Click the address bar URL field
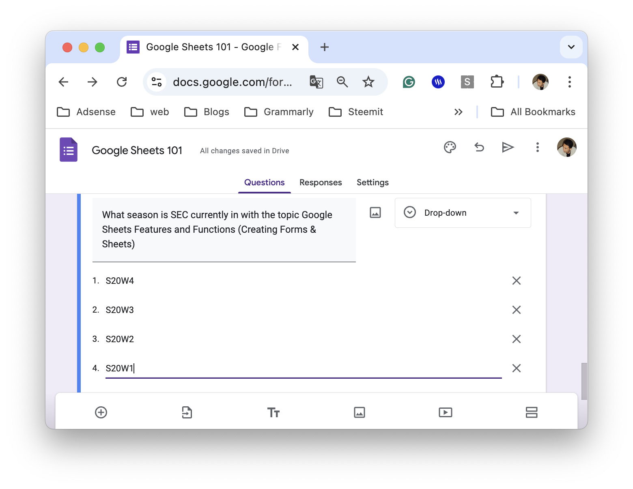 point(233,82)
